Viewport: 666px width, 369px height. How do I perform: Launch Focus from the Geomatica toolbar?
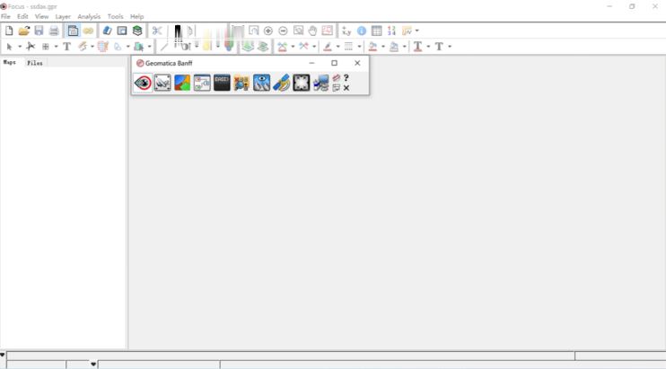143,83
